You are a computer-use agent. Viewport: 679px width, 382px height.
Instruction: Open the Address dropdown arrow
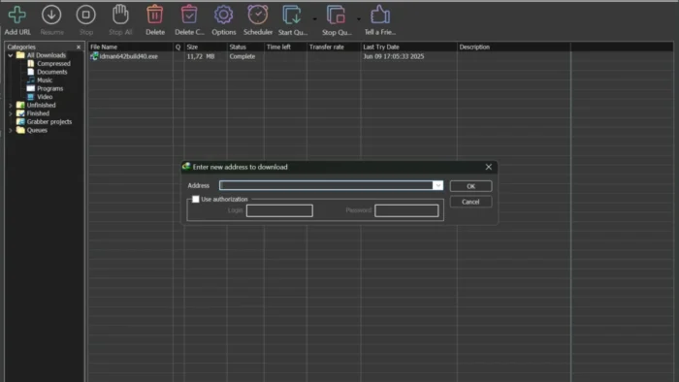(437, 185)
